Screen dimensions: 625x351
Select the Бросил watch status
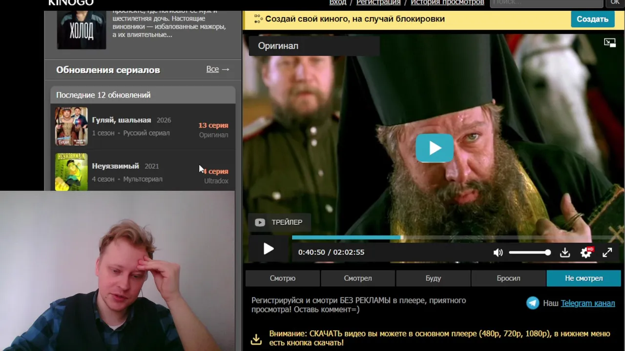[x=508, y=278]
